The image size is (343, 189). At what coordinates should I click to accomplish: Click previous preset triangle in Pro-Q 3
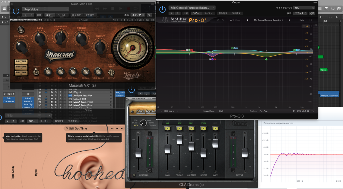click(247, 20)
